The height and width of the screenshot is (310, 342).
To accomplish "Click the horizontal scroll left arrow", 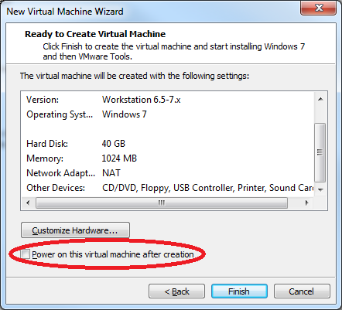I will click(x=28, y=203).
